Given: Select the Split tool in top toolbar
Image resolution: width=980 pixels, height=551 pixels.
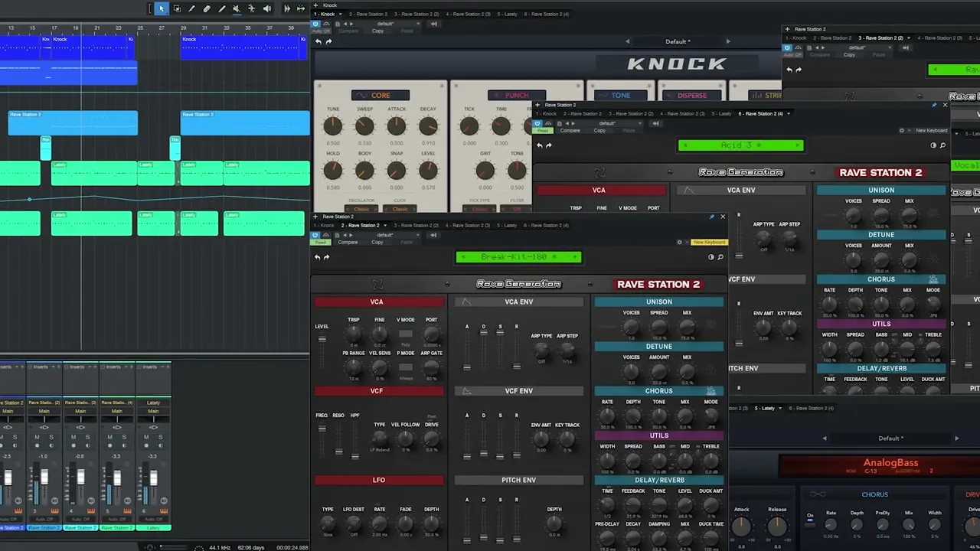Looking at the screenshot, I should point(192,8).
